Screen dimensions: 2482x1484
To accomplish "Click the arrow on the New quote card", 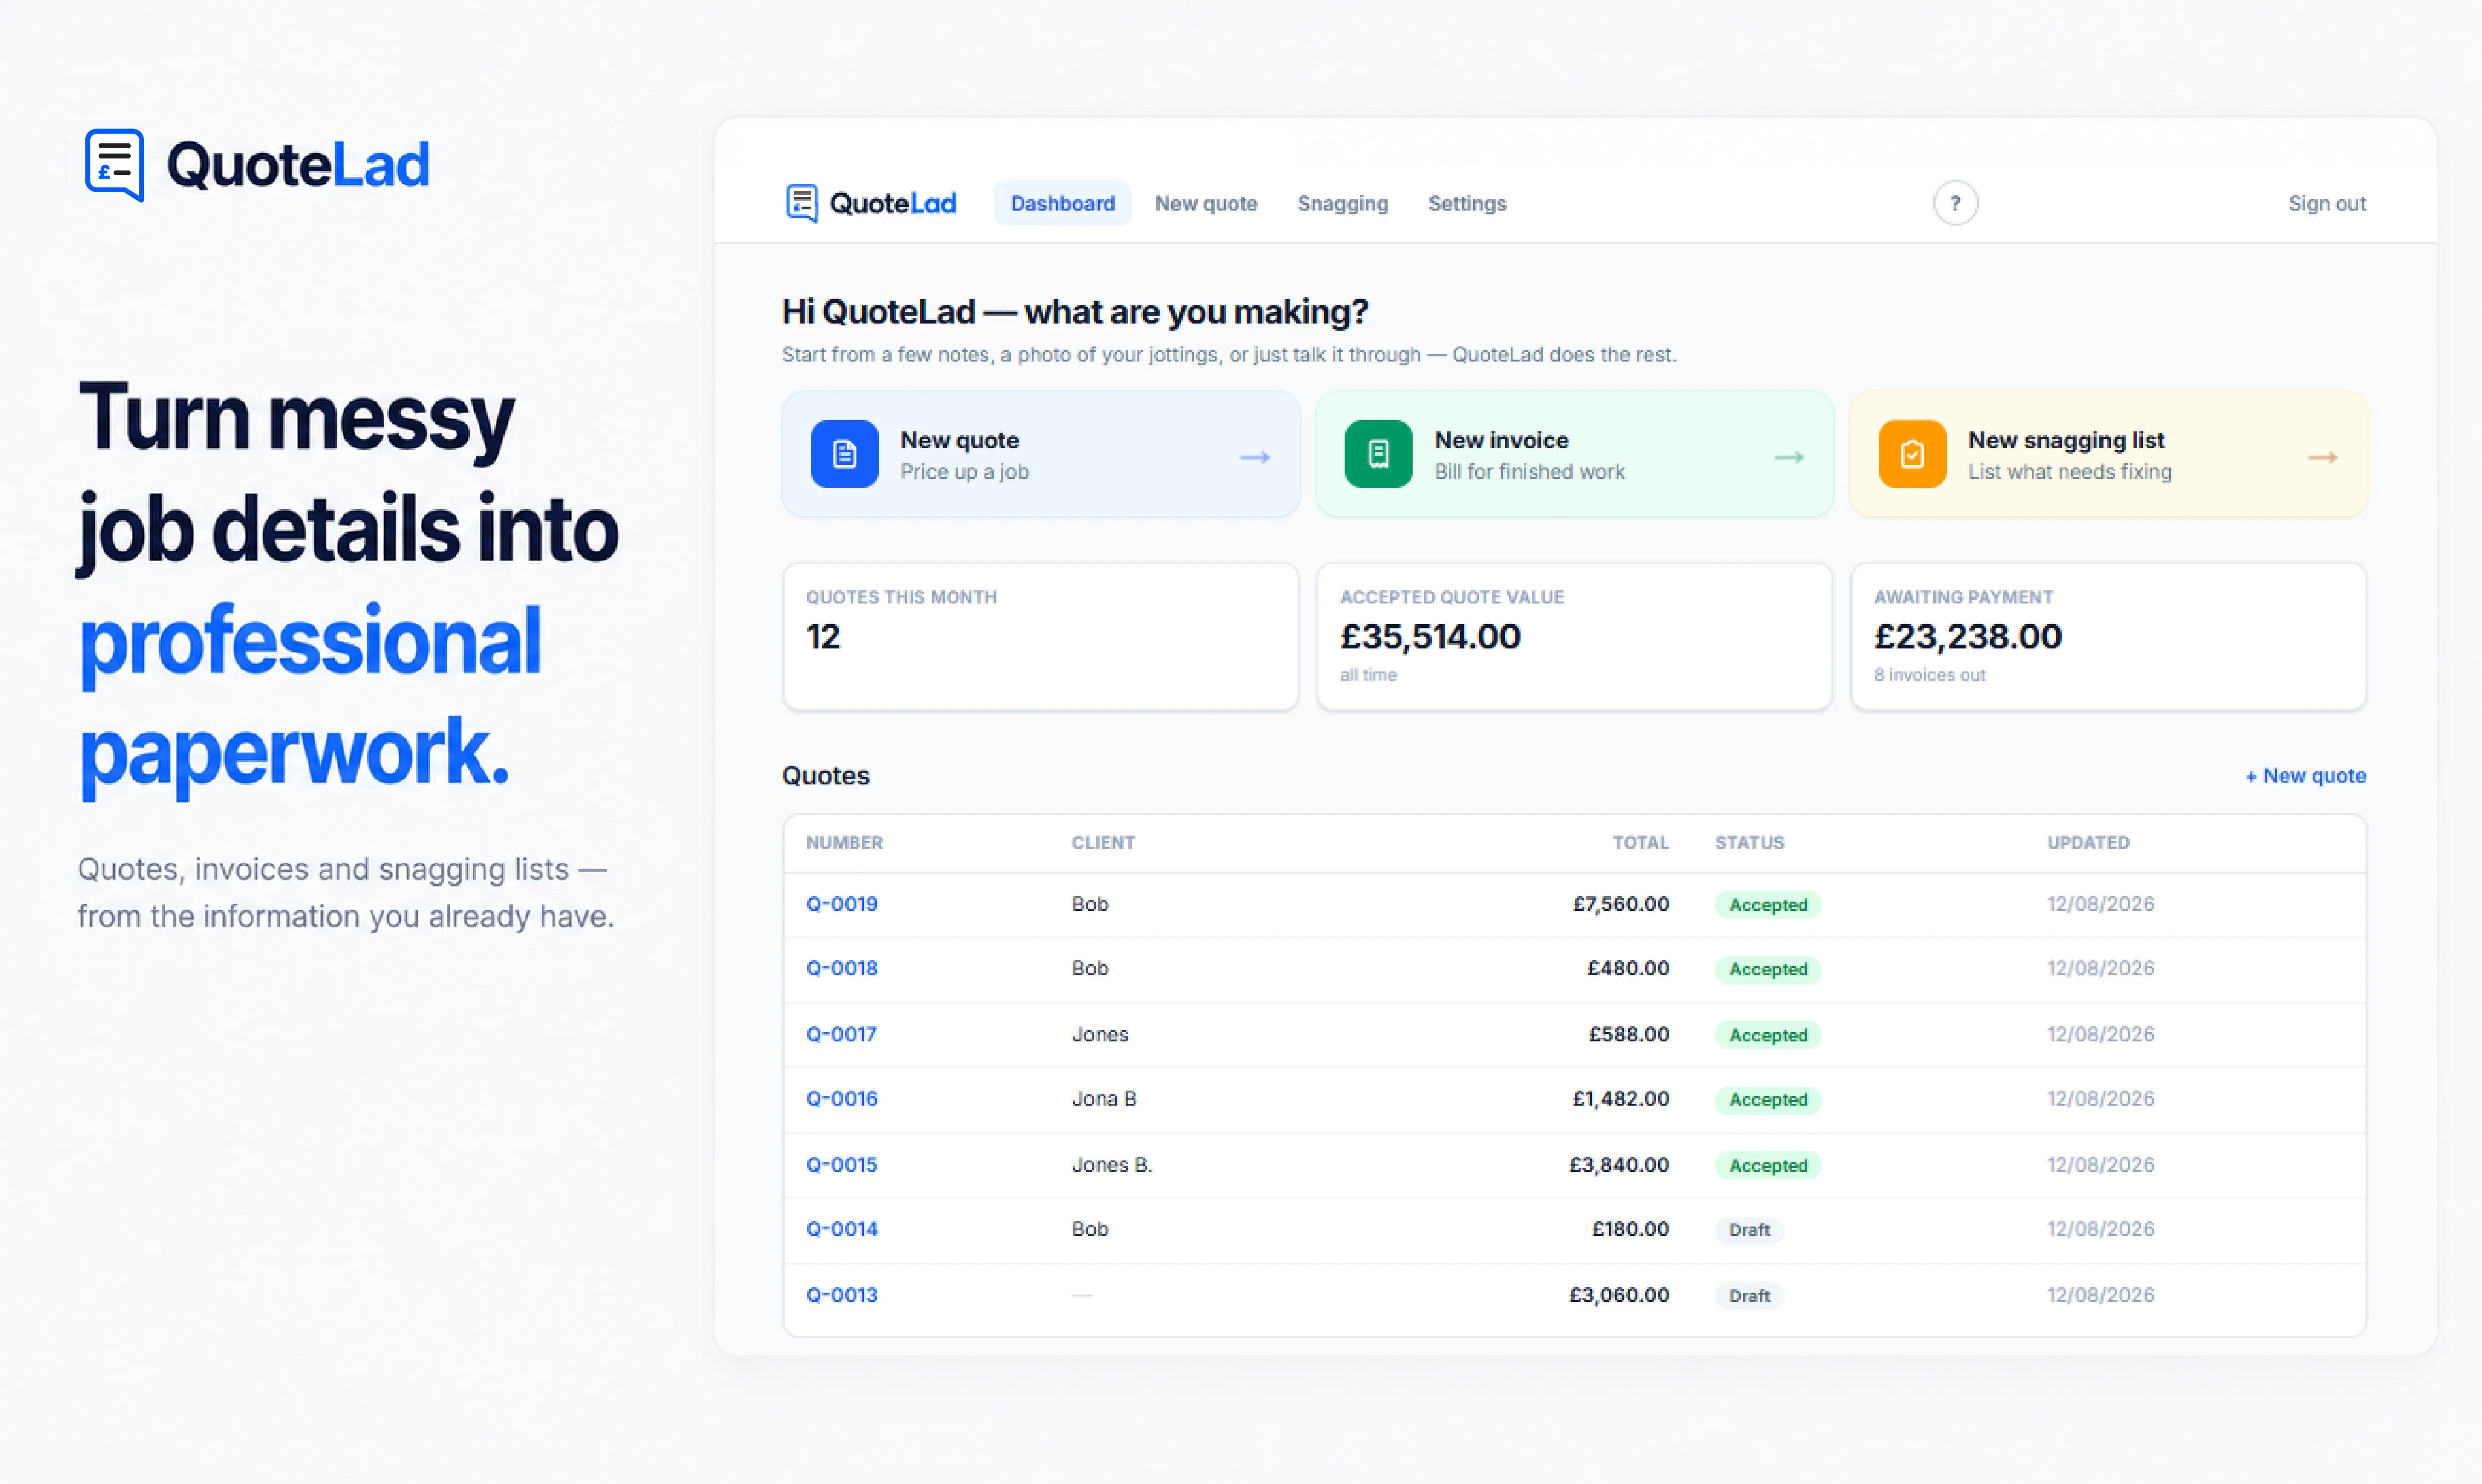I will tap(1255, 457).
